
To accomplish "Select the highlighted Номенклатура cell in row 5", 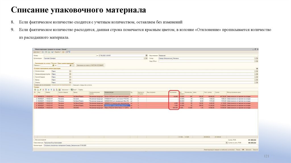I will [117, 105].
